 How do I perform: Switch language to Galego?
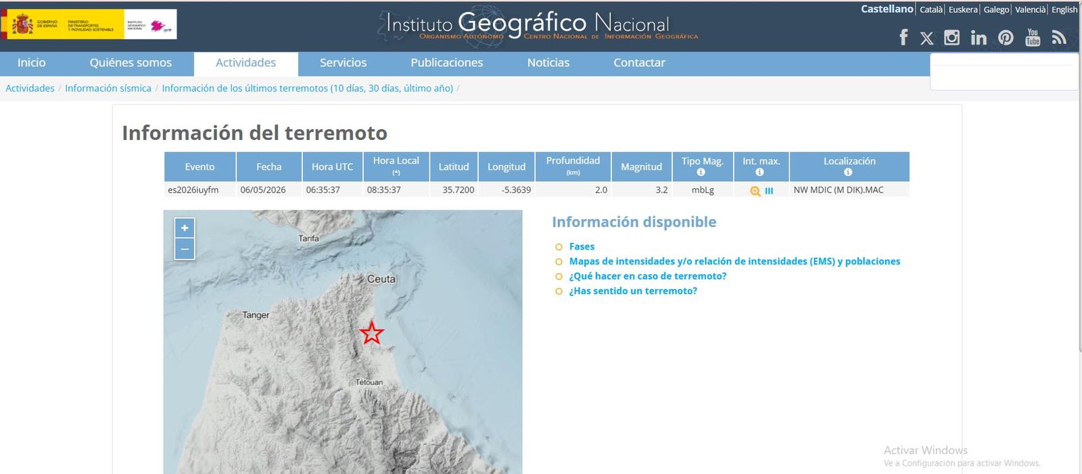(996, 9)
